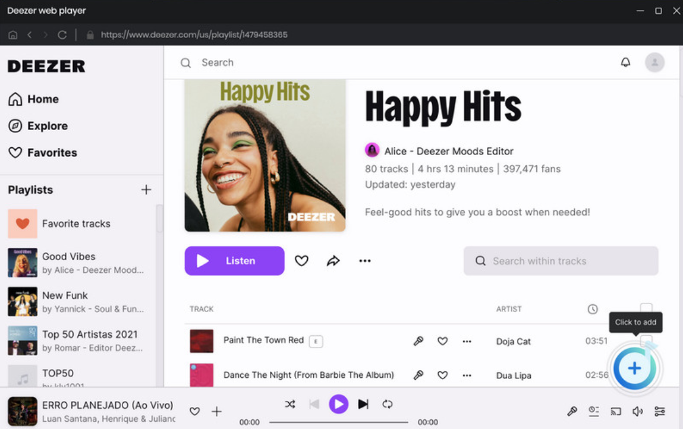683x429 pixels.
Task: Show lyrics for Dance The Night
Action: (x=418, y=375)
